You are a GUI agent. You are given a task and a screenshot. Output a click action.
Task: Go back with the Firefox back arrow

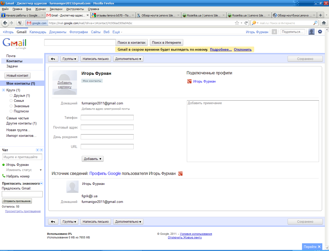tap(5, 23)
